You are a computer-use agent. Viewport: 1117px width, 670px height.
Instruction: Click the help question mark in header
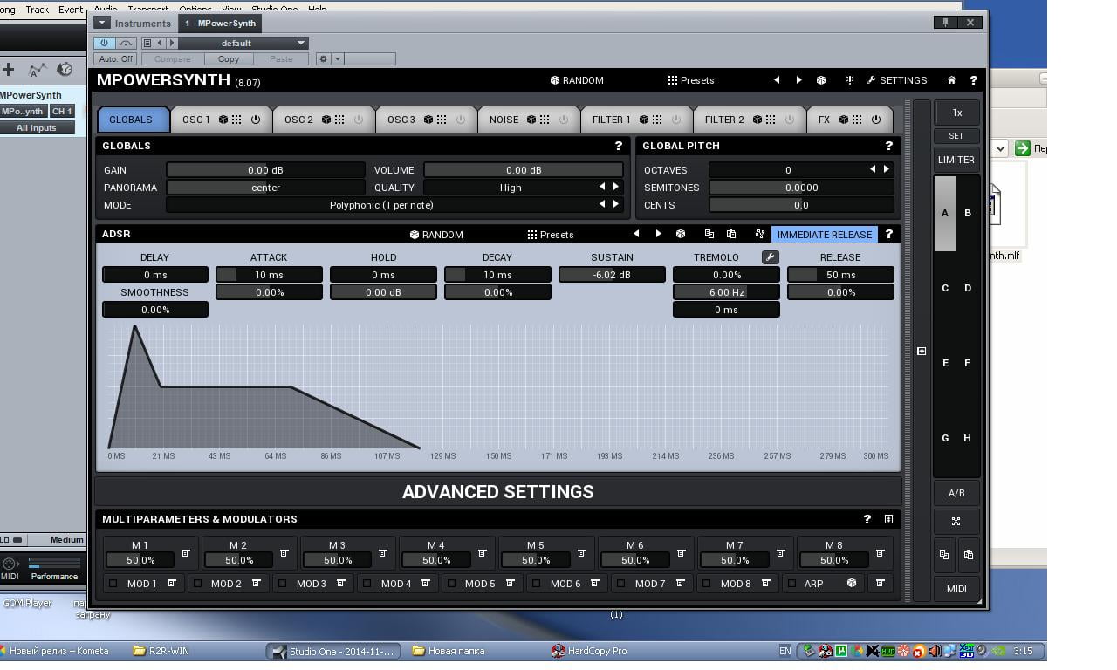click(973, 80)
